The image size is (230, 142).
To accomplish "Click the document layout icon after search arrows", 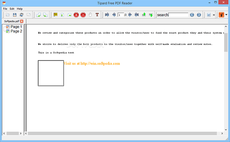I will click(209, 15).
